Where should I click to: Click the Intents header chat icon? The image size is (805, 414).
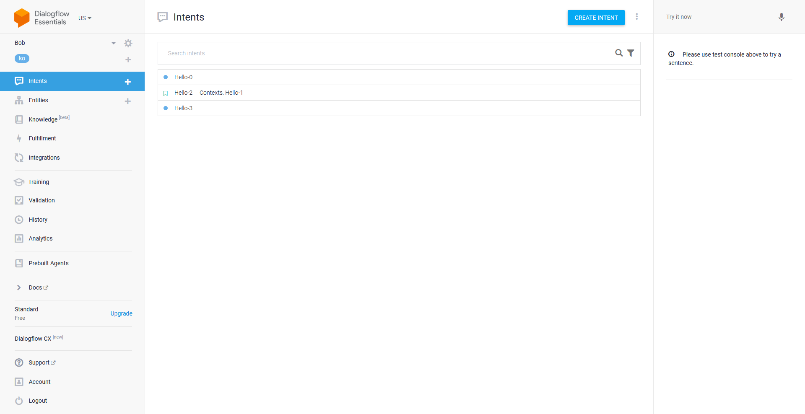coord(163,17)
